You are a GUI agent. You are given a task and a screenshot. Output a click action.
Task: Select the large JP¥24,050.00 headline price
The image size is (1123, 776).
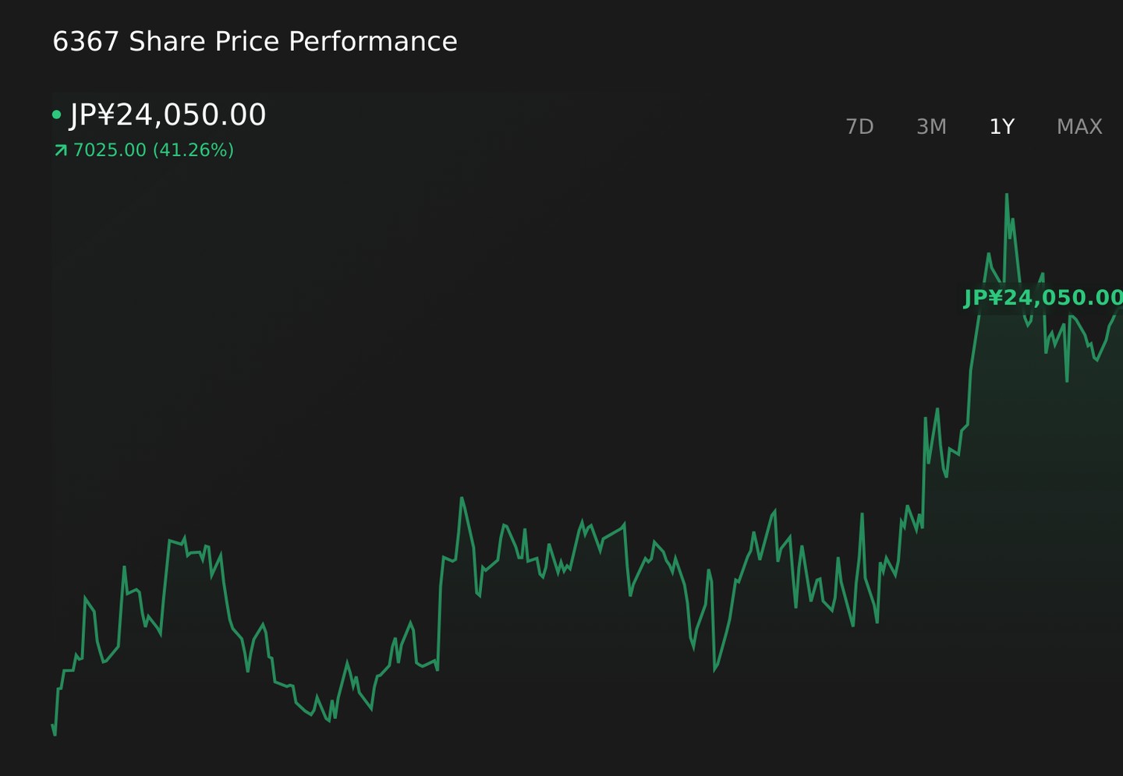tap(168, 115)
